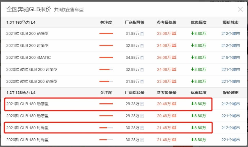
Task: Click discount ↓8.80万 for 2020款 GLB 180 动感型
Action: [x=199, y=116]
